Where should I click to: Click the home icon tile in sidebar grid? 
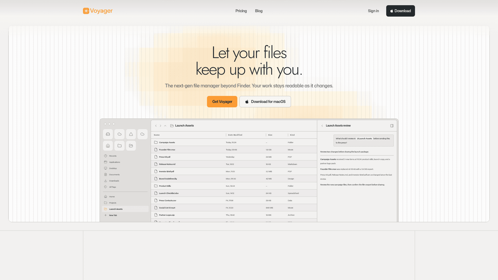[108, 146]
